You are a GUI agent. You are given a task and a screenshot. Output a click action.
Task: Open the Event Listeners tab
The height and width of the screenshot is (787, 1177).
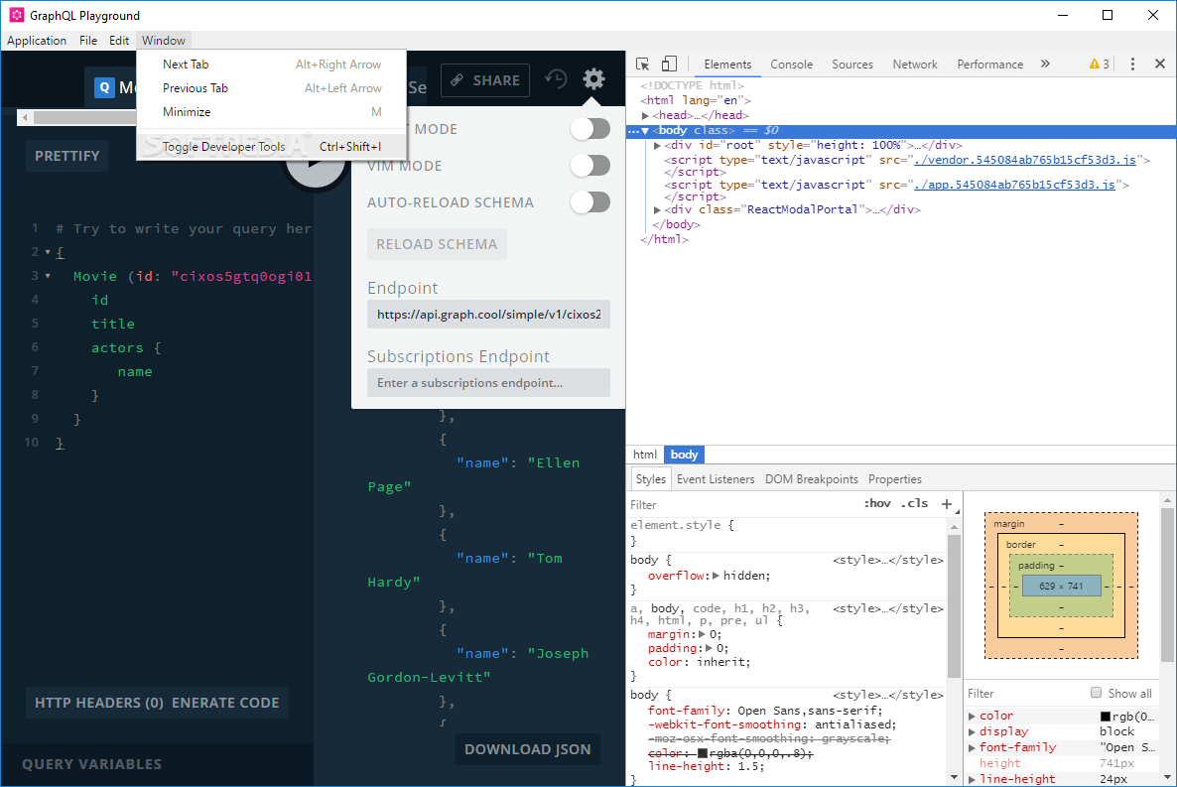(x=716, y=479)
